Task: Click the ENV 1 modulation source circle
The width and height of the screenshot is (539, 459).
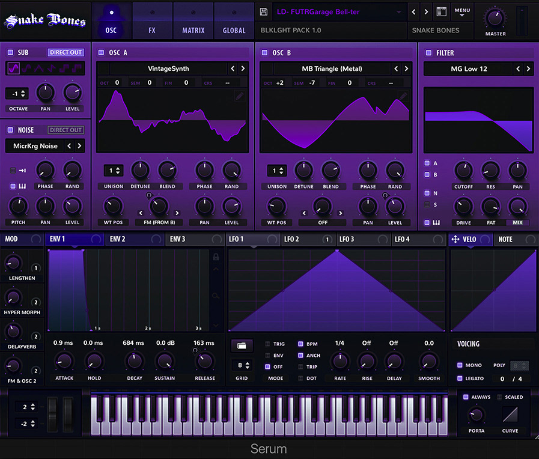Action: pyautogui.click(x=96, y=239)
